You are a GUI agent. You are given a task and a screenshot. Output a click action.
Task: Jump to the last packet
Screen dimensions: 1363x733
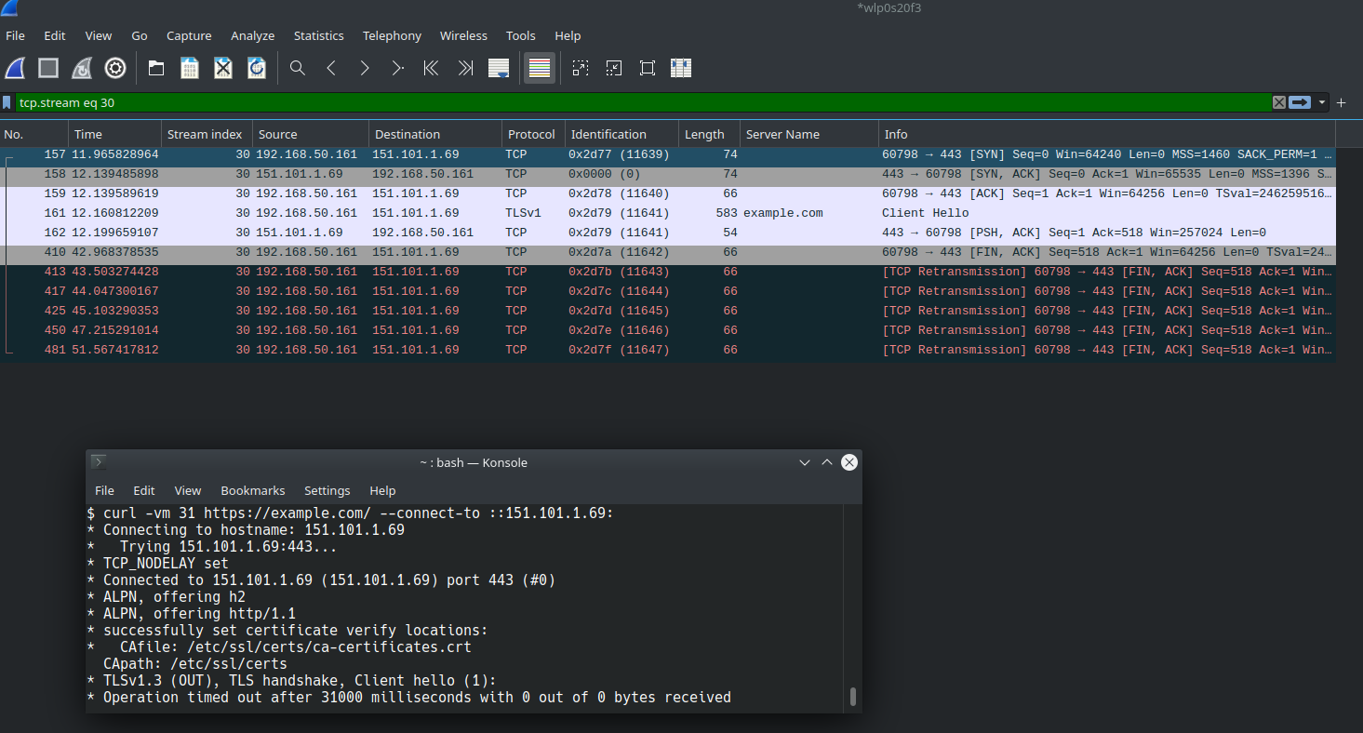[465, 68]
